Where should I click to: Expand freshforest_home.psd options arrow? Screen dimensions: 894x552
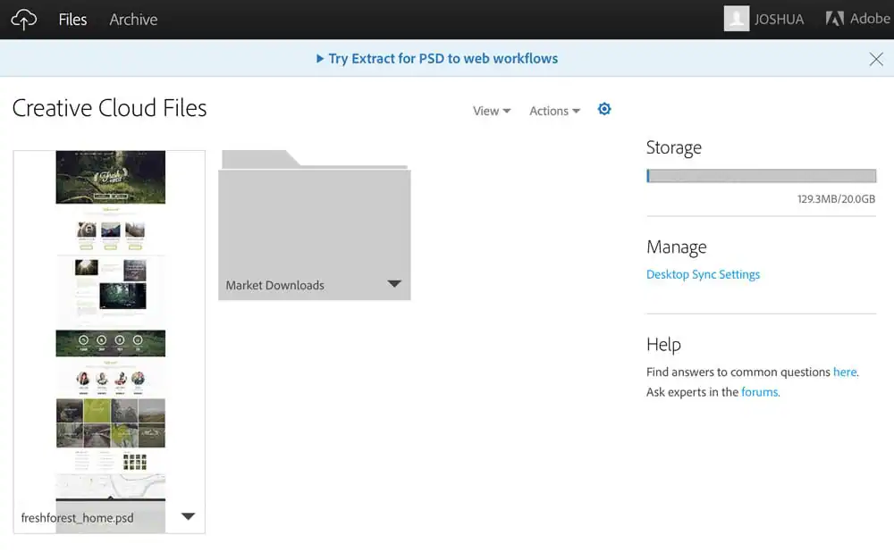point(188,516)
